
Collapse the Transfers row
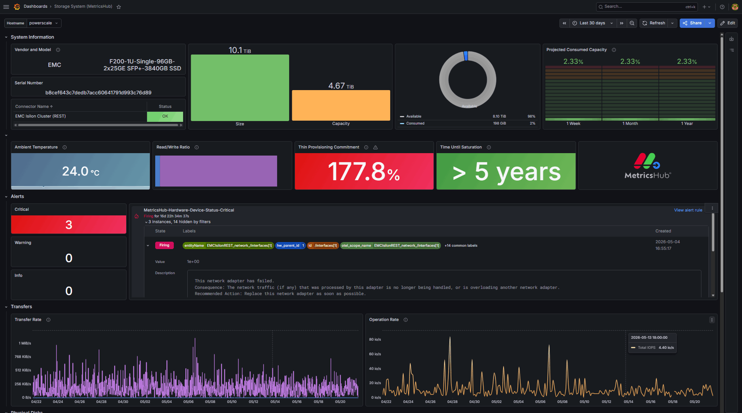[6, 307]
